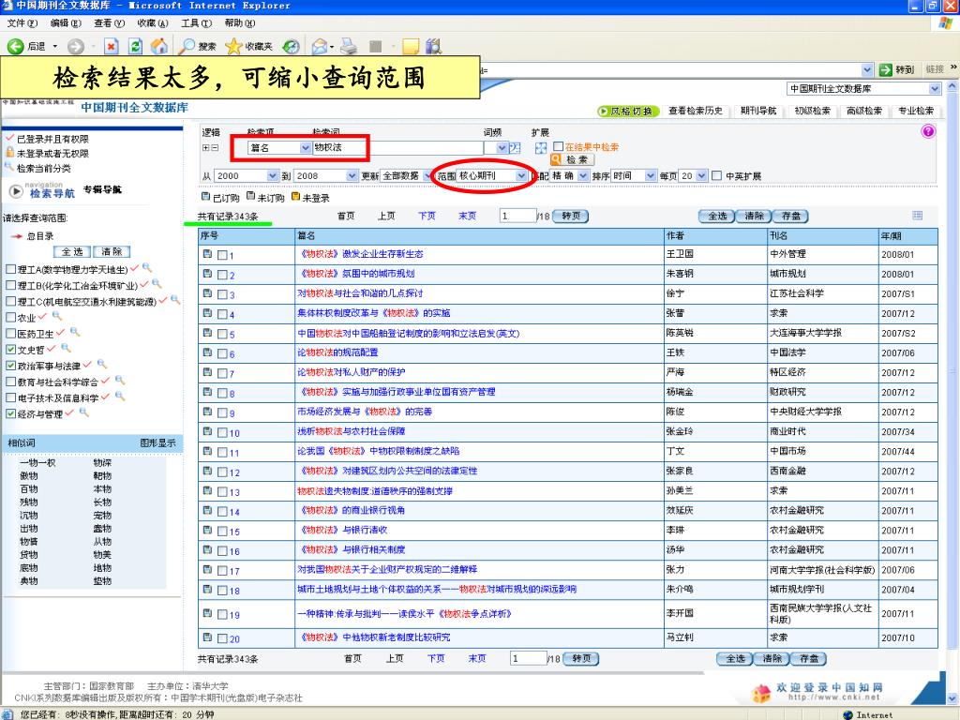Open the Mail envelope icon
960x720 pixels.
pos(319,46)
